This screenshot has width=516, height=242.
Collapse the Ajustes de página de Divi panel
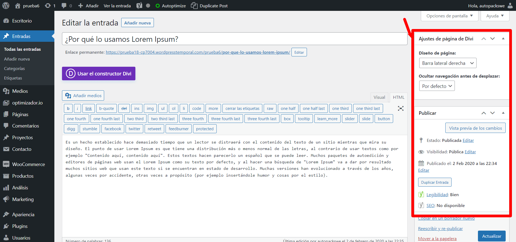click(503, 39)
